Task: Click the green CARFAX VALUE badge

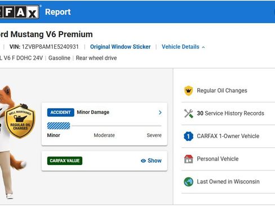Action: coord(65,160)
